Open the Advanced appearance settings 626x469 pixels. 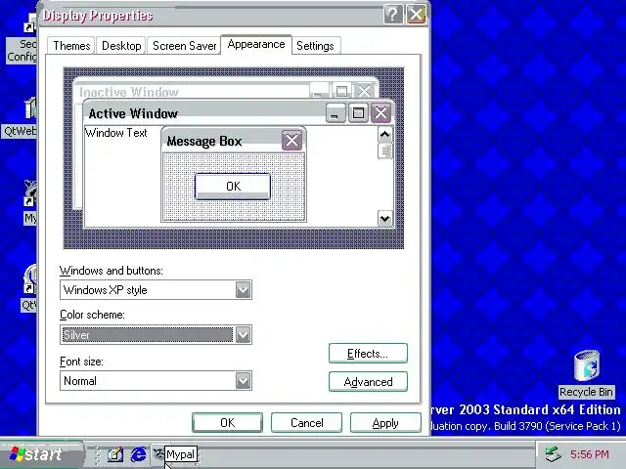click(x=368, y=382)
